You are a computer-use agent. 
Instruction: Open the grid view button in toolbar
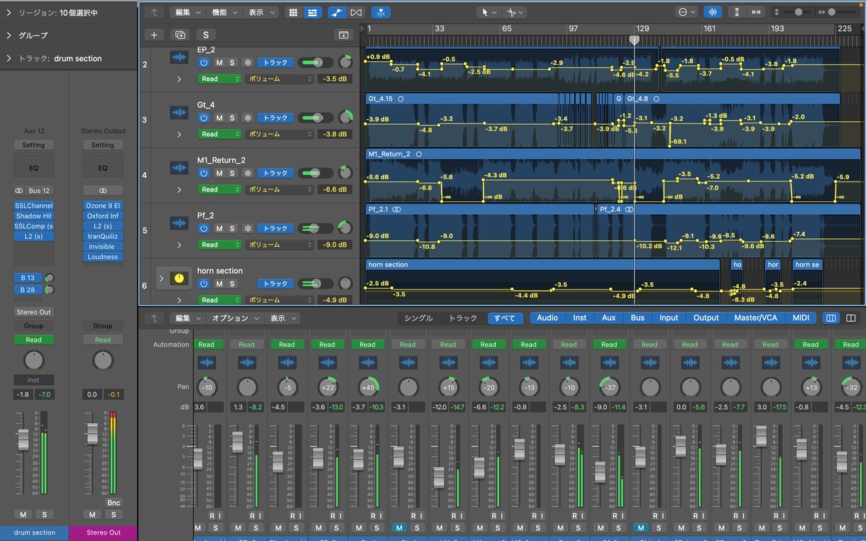click(x=293, y=12)
